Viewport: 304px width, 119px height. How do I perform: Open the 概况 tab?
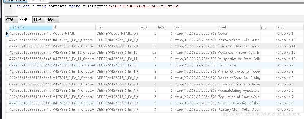39,20
